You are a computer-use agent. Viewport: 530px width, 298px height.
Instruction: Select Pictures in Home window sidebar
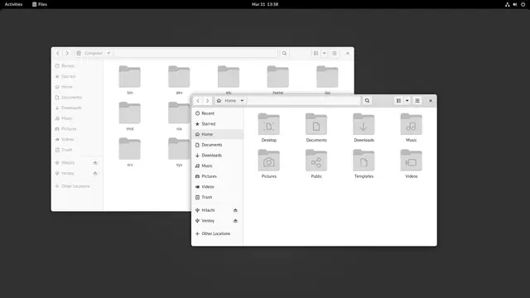[217, 176]
